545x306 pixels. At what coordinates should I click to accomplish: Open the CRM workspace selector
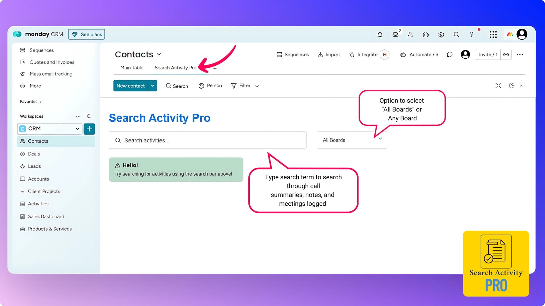50,129
